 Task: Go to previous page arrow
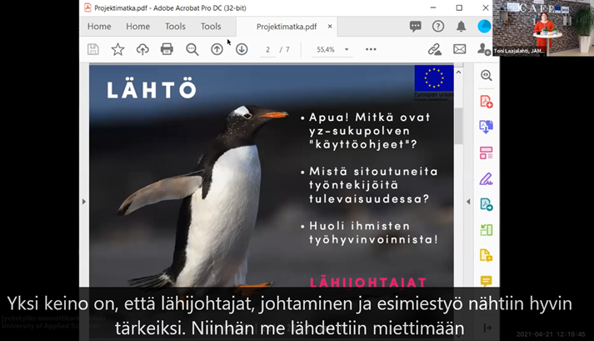coord(217,49)
